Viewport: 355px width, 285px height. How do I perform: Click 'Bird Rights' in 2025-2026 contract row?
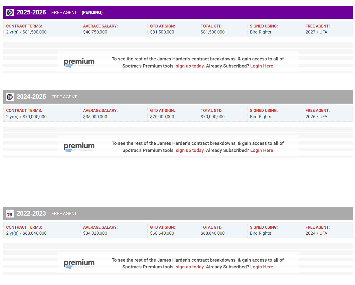pyautogui.click(x=261, y=32)
